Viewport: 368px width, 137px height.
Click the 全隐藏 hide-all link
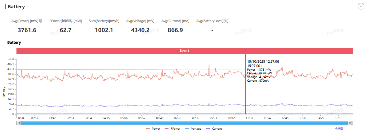coord(339,129)
